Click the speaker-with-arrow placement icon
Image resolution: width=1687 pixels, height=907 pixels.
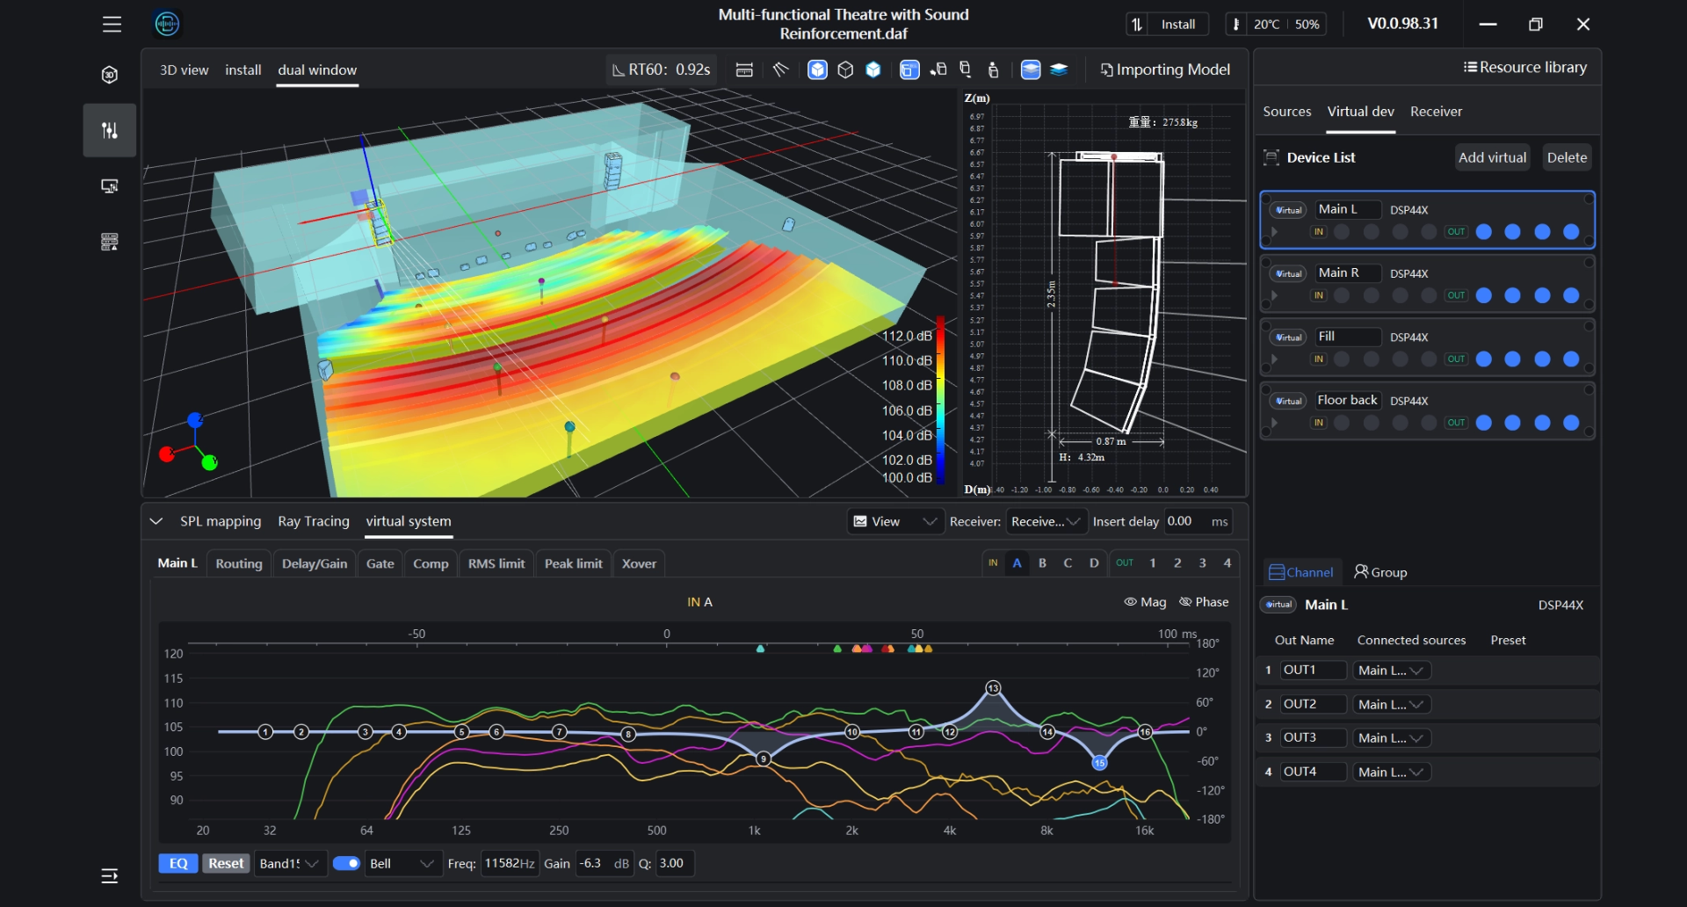938,69
